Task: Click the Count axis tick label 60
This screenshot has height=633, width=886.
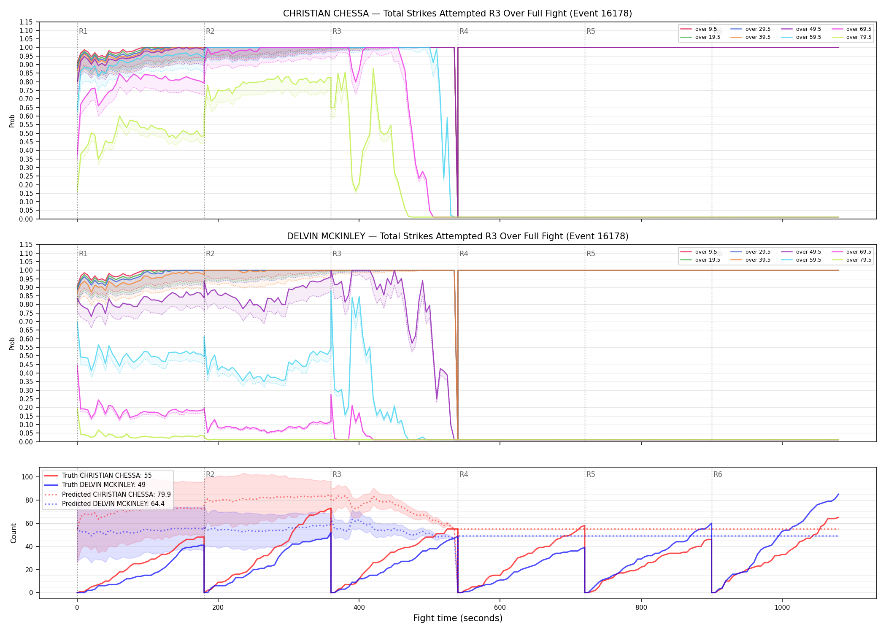Action: (x=29, y=524)
